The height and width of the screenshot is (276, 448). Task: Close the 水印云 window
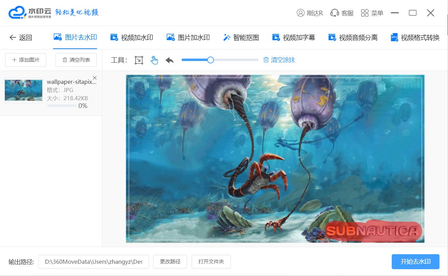[431, 13]
